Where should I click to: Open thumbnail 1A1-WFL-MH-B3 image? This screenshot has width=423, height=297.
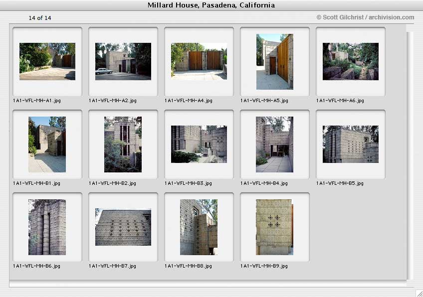pos(199,144)
